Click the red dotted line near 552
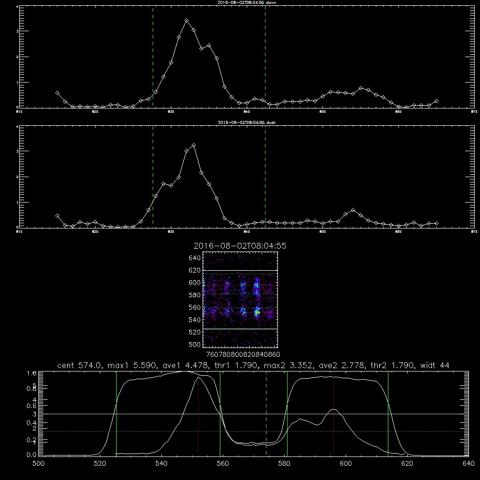 (x=198, y=413)
